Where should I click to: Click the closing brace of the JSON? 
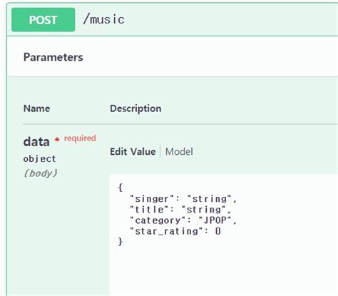click(x=121, y=242)
